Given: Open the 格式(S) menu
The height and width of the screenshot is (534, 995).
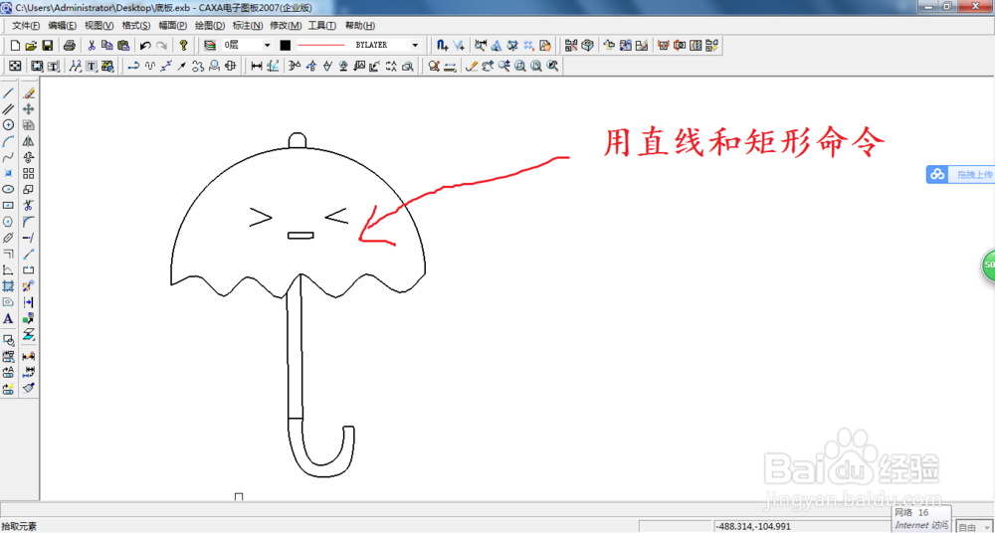Looking at the screenshot, I should coord(135,26).
